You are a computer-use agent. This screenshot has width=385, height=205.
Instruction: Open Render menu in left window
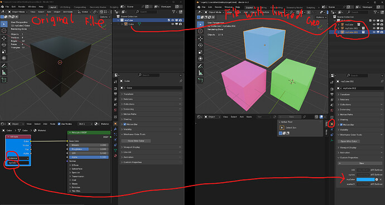pyautogui.click(x=22, y=7)
